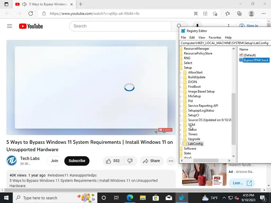Screen dimensions: 271x203
Task: Open YouTube settings three-dot menu
Action: click(x=228, y=26)
